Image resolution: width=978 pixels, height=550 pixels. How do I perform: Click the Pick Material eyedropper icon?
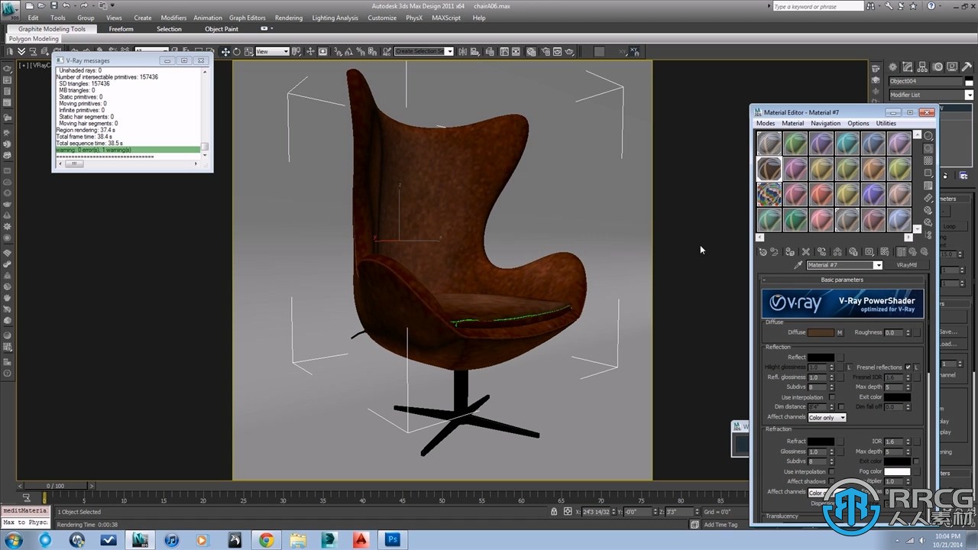point(798,265)
